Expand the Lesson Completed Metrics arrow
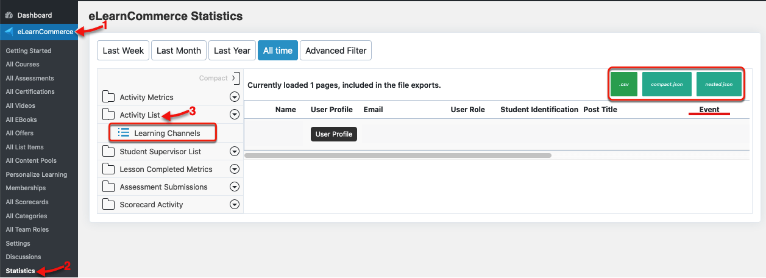The image size is (766, 278). coord(234,169)
